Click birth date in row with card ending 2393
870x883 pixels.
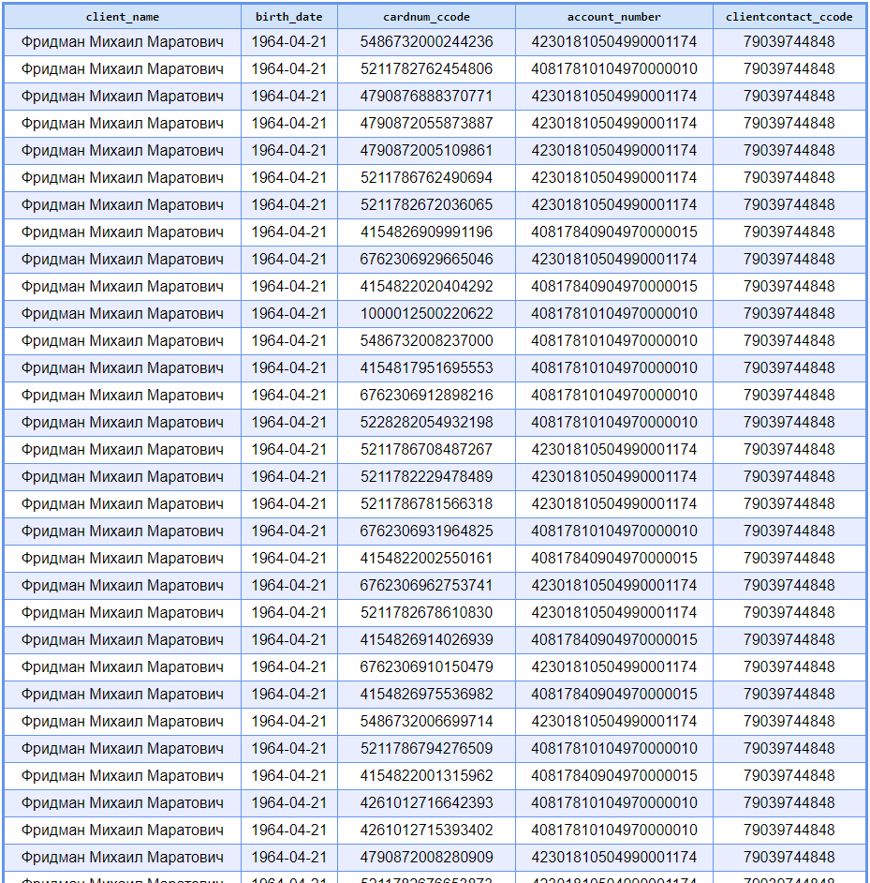point(288,803)
